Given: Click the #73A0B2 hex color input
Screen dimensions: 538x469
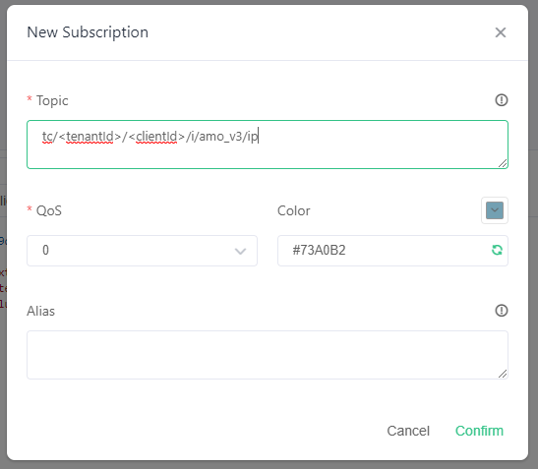Looking at the screenshot, I should pos(392,251).
